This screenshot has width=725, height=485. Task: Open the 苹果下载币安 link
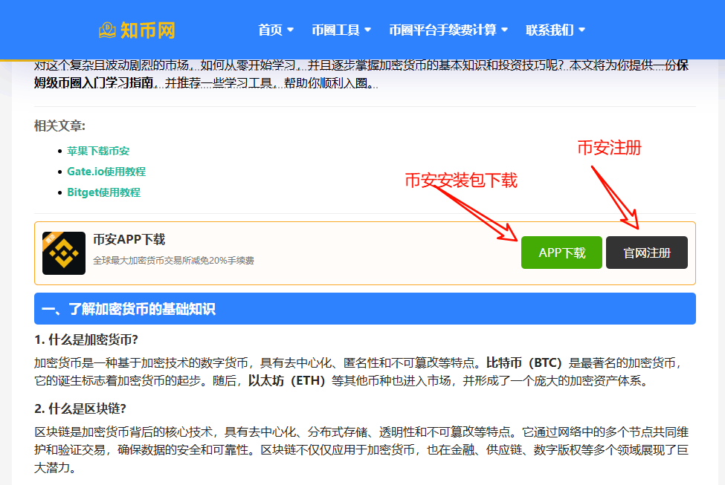98,151
